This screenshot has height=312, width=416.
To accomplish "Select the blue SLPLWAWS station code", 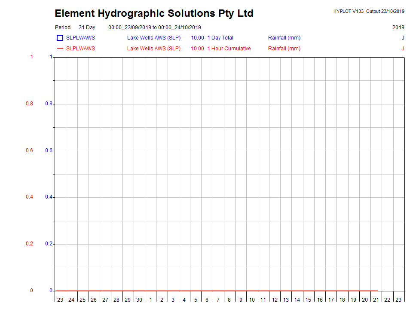I will pos(80,38).
